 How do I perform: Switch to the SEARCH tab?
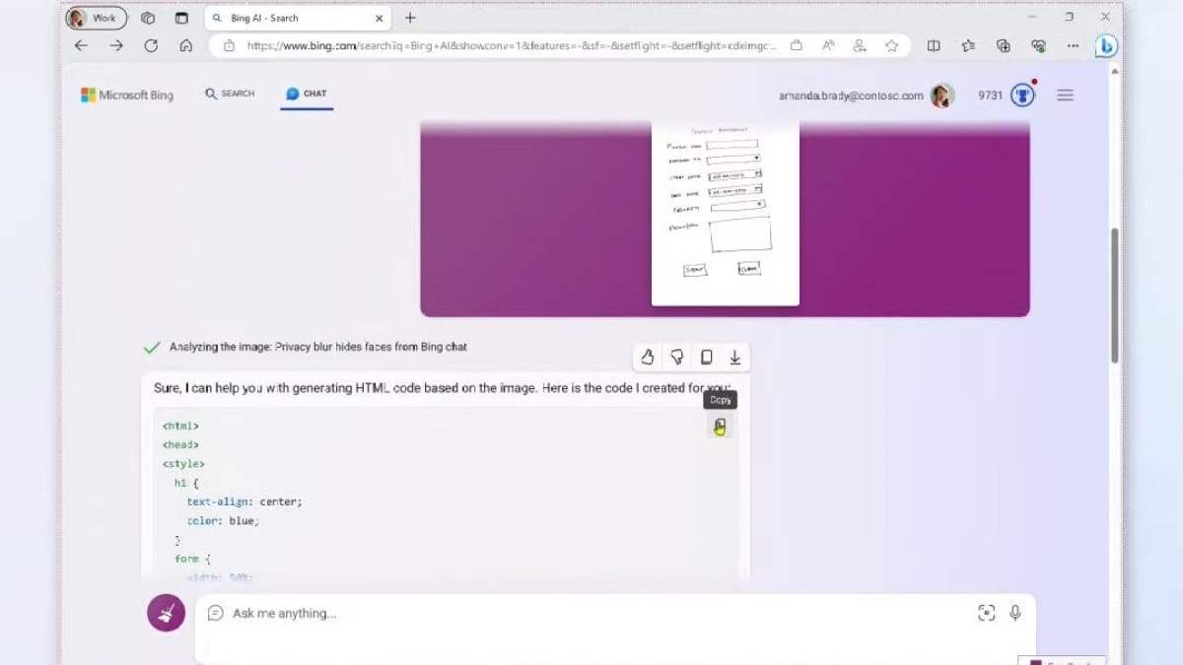(x=230, y=94)
